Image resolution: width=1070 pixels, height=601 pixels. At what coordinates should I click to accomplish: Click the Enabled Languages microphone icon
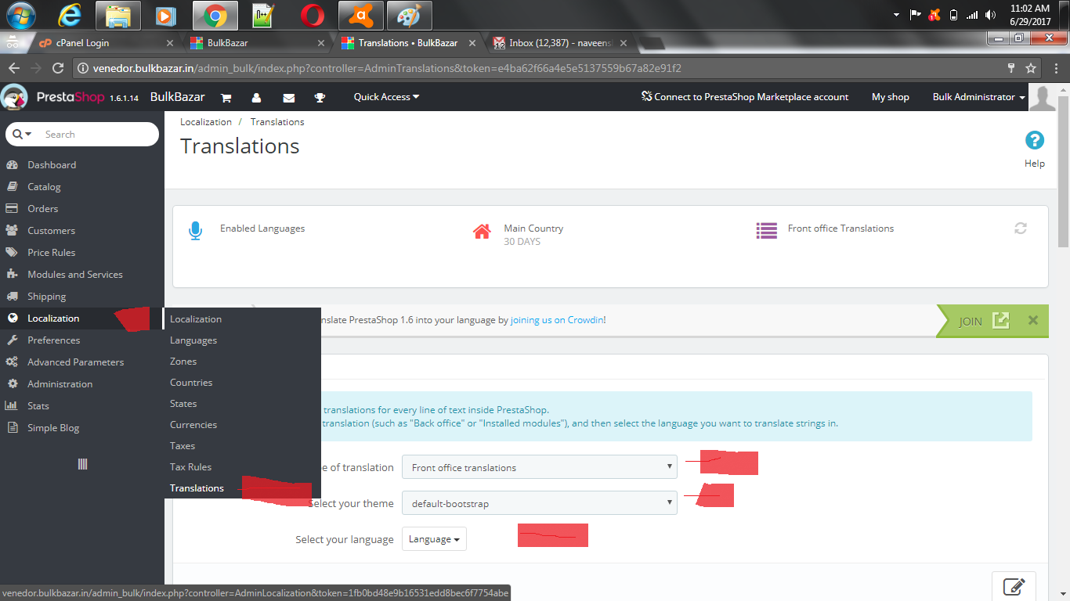pyautogui.click(x=195, y=231)
